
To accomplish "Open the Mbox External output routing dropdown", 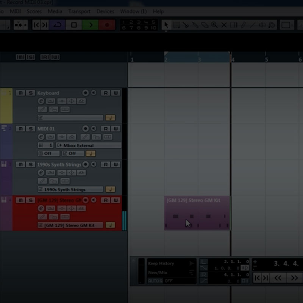I will 89,145.
